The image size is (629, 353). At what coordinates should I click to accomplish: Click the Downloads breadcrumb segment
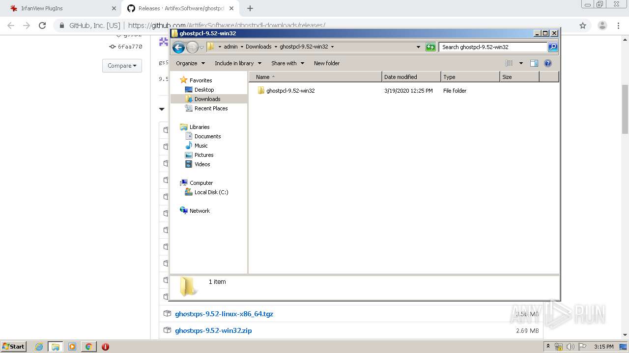tap(258, 47)
